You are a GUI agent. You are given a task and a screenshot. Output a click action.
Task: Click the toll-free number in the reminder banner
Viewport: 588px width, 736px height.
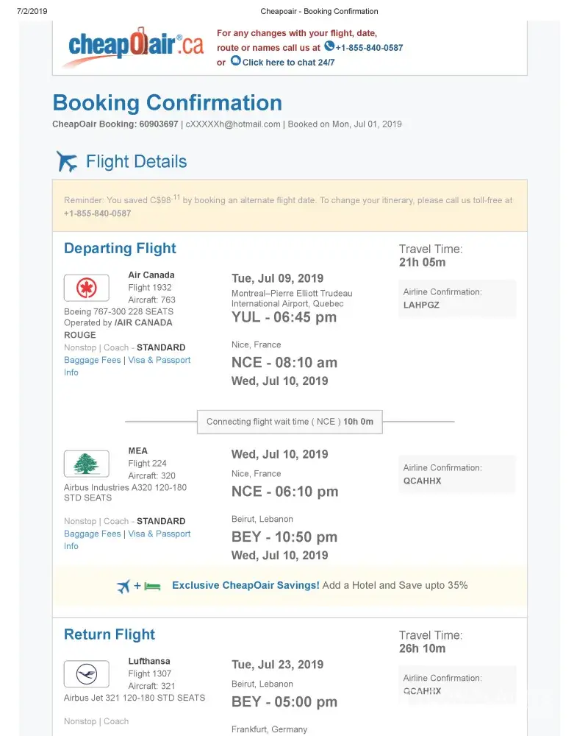point(98,213)
